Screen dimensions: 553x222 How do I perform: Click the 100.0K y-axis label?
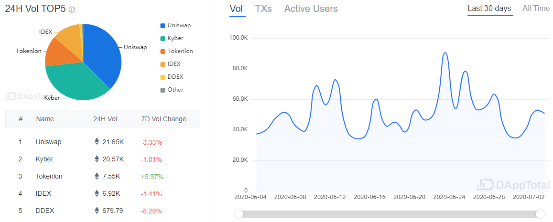[239, 38]
